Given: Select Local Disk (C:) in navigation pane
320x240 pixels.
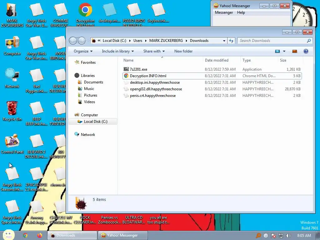Looking at the screenshot, I should (x=93, y=122).
